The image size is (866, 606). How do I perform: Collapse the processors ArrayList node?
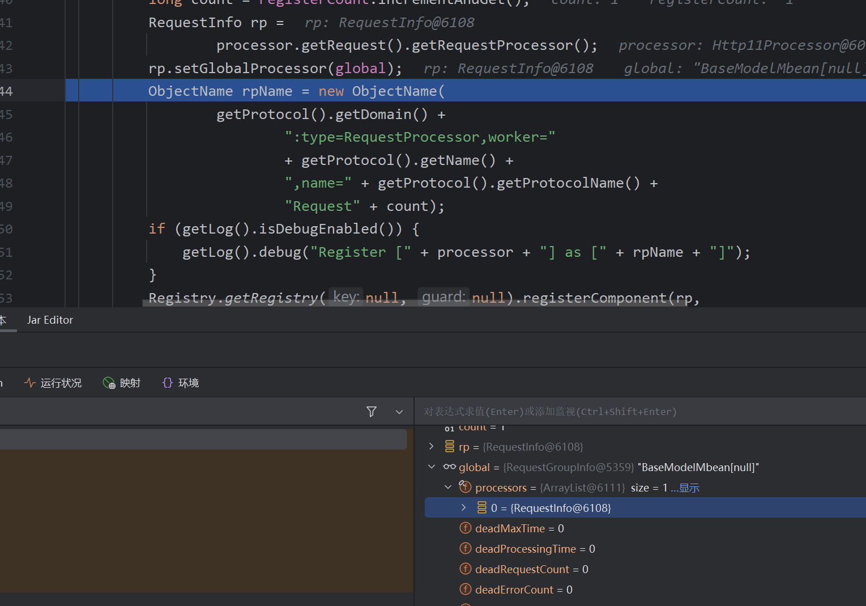coord(448,488)
